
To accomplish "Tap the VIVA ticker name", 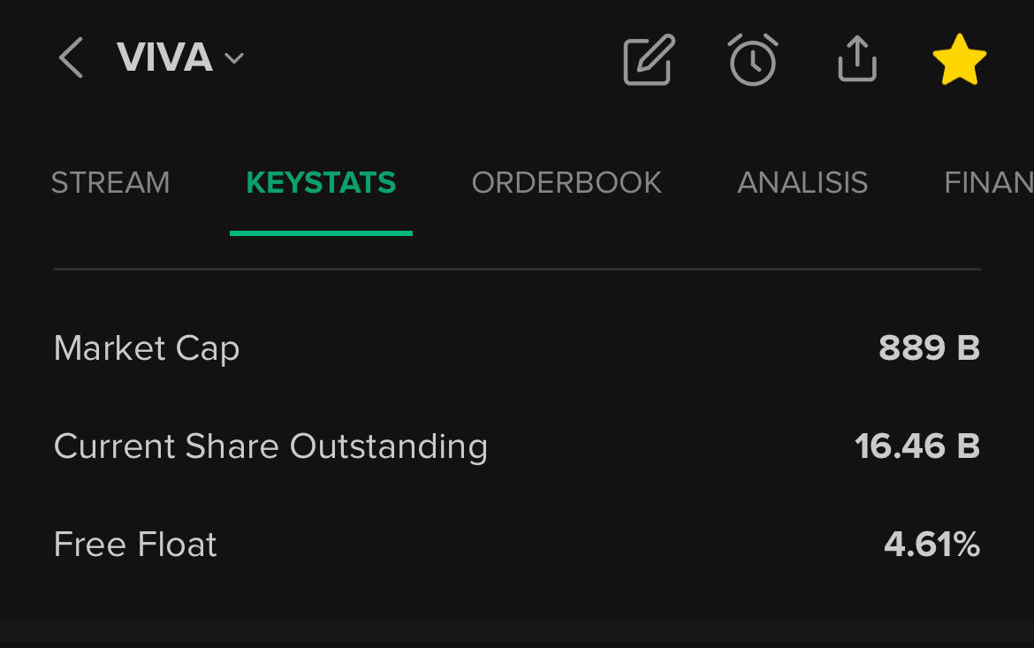I will pos(164,58).
